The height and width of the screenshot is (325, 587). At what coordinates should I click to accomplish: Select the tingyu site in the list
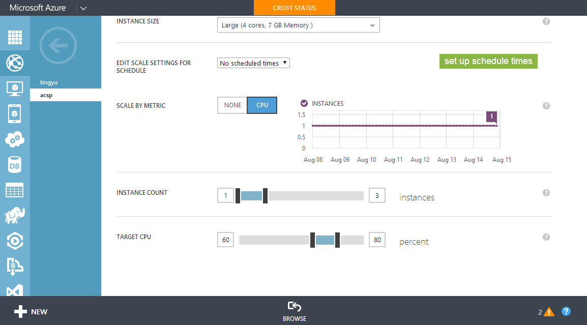tap(49, 82)
